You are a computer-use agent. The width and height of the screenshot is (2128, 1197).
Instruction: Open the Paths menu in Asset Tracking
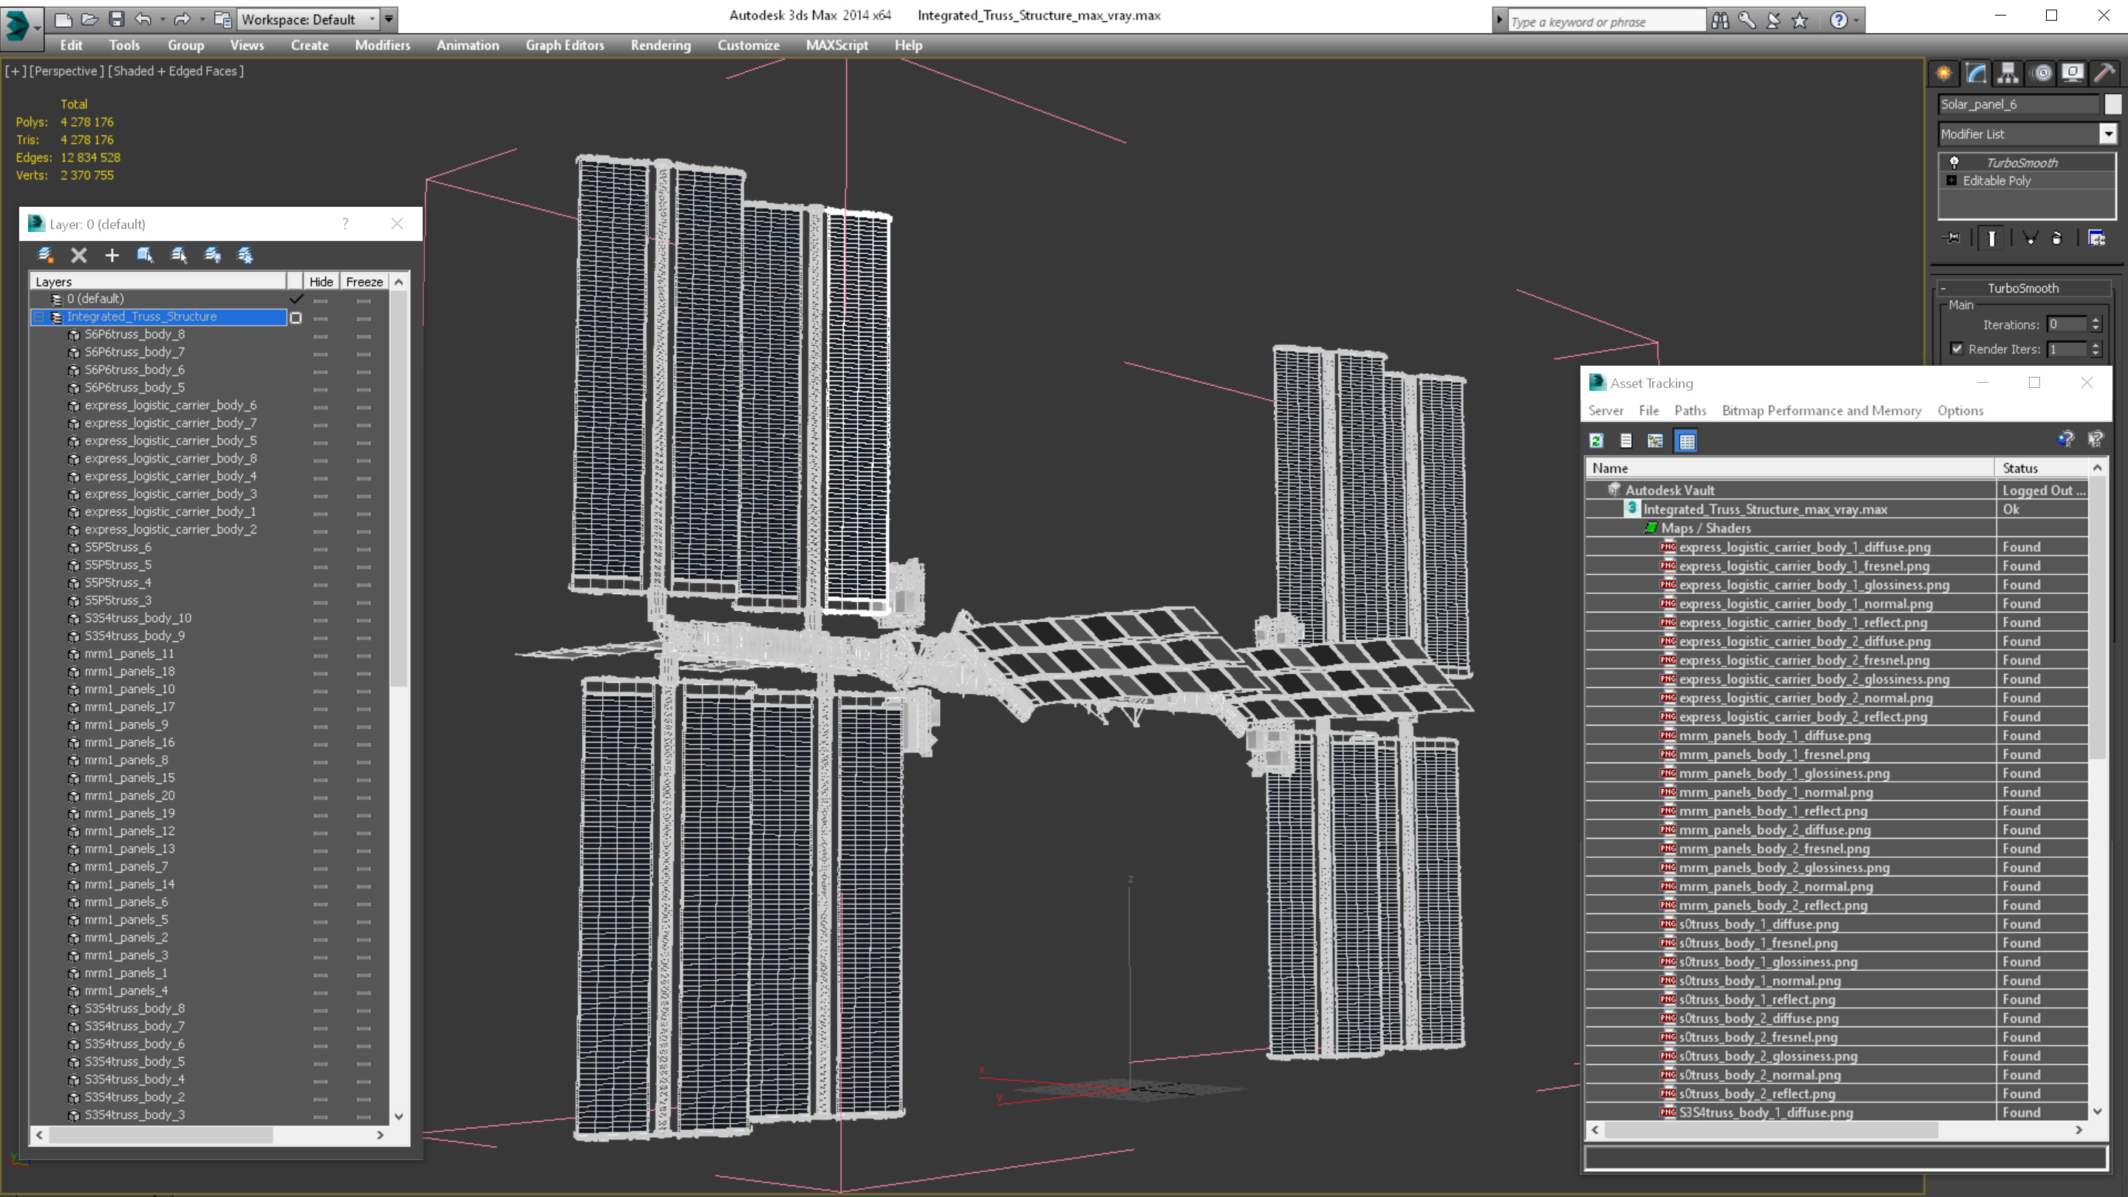tap(1689, 411)
